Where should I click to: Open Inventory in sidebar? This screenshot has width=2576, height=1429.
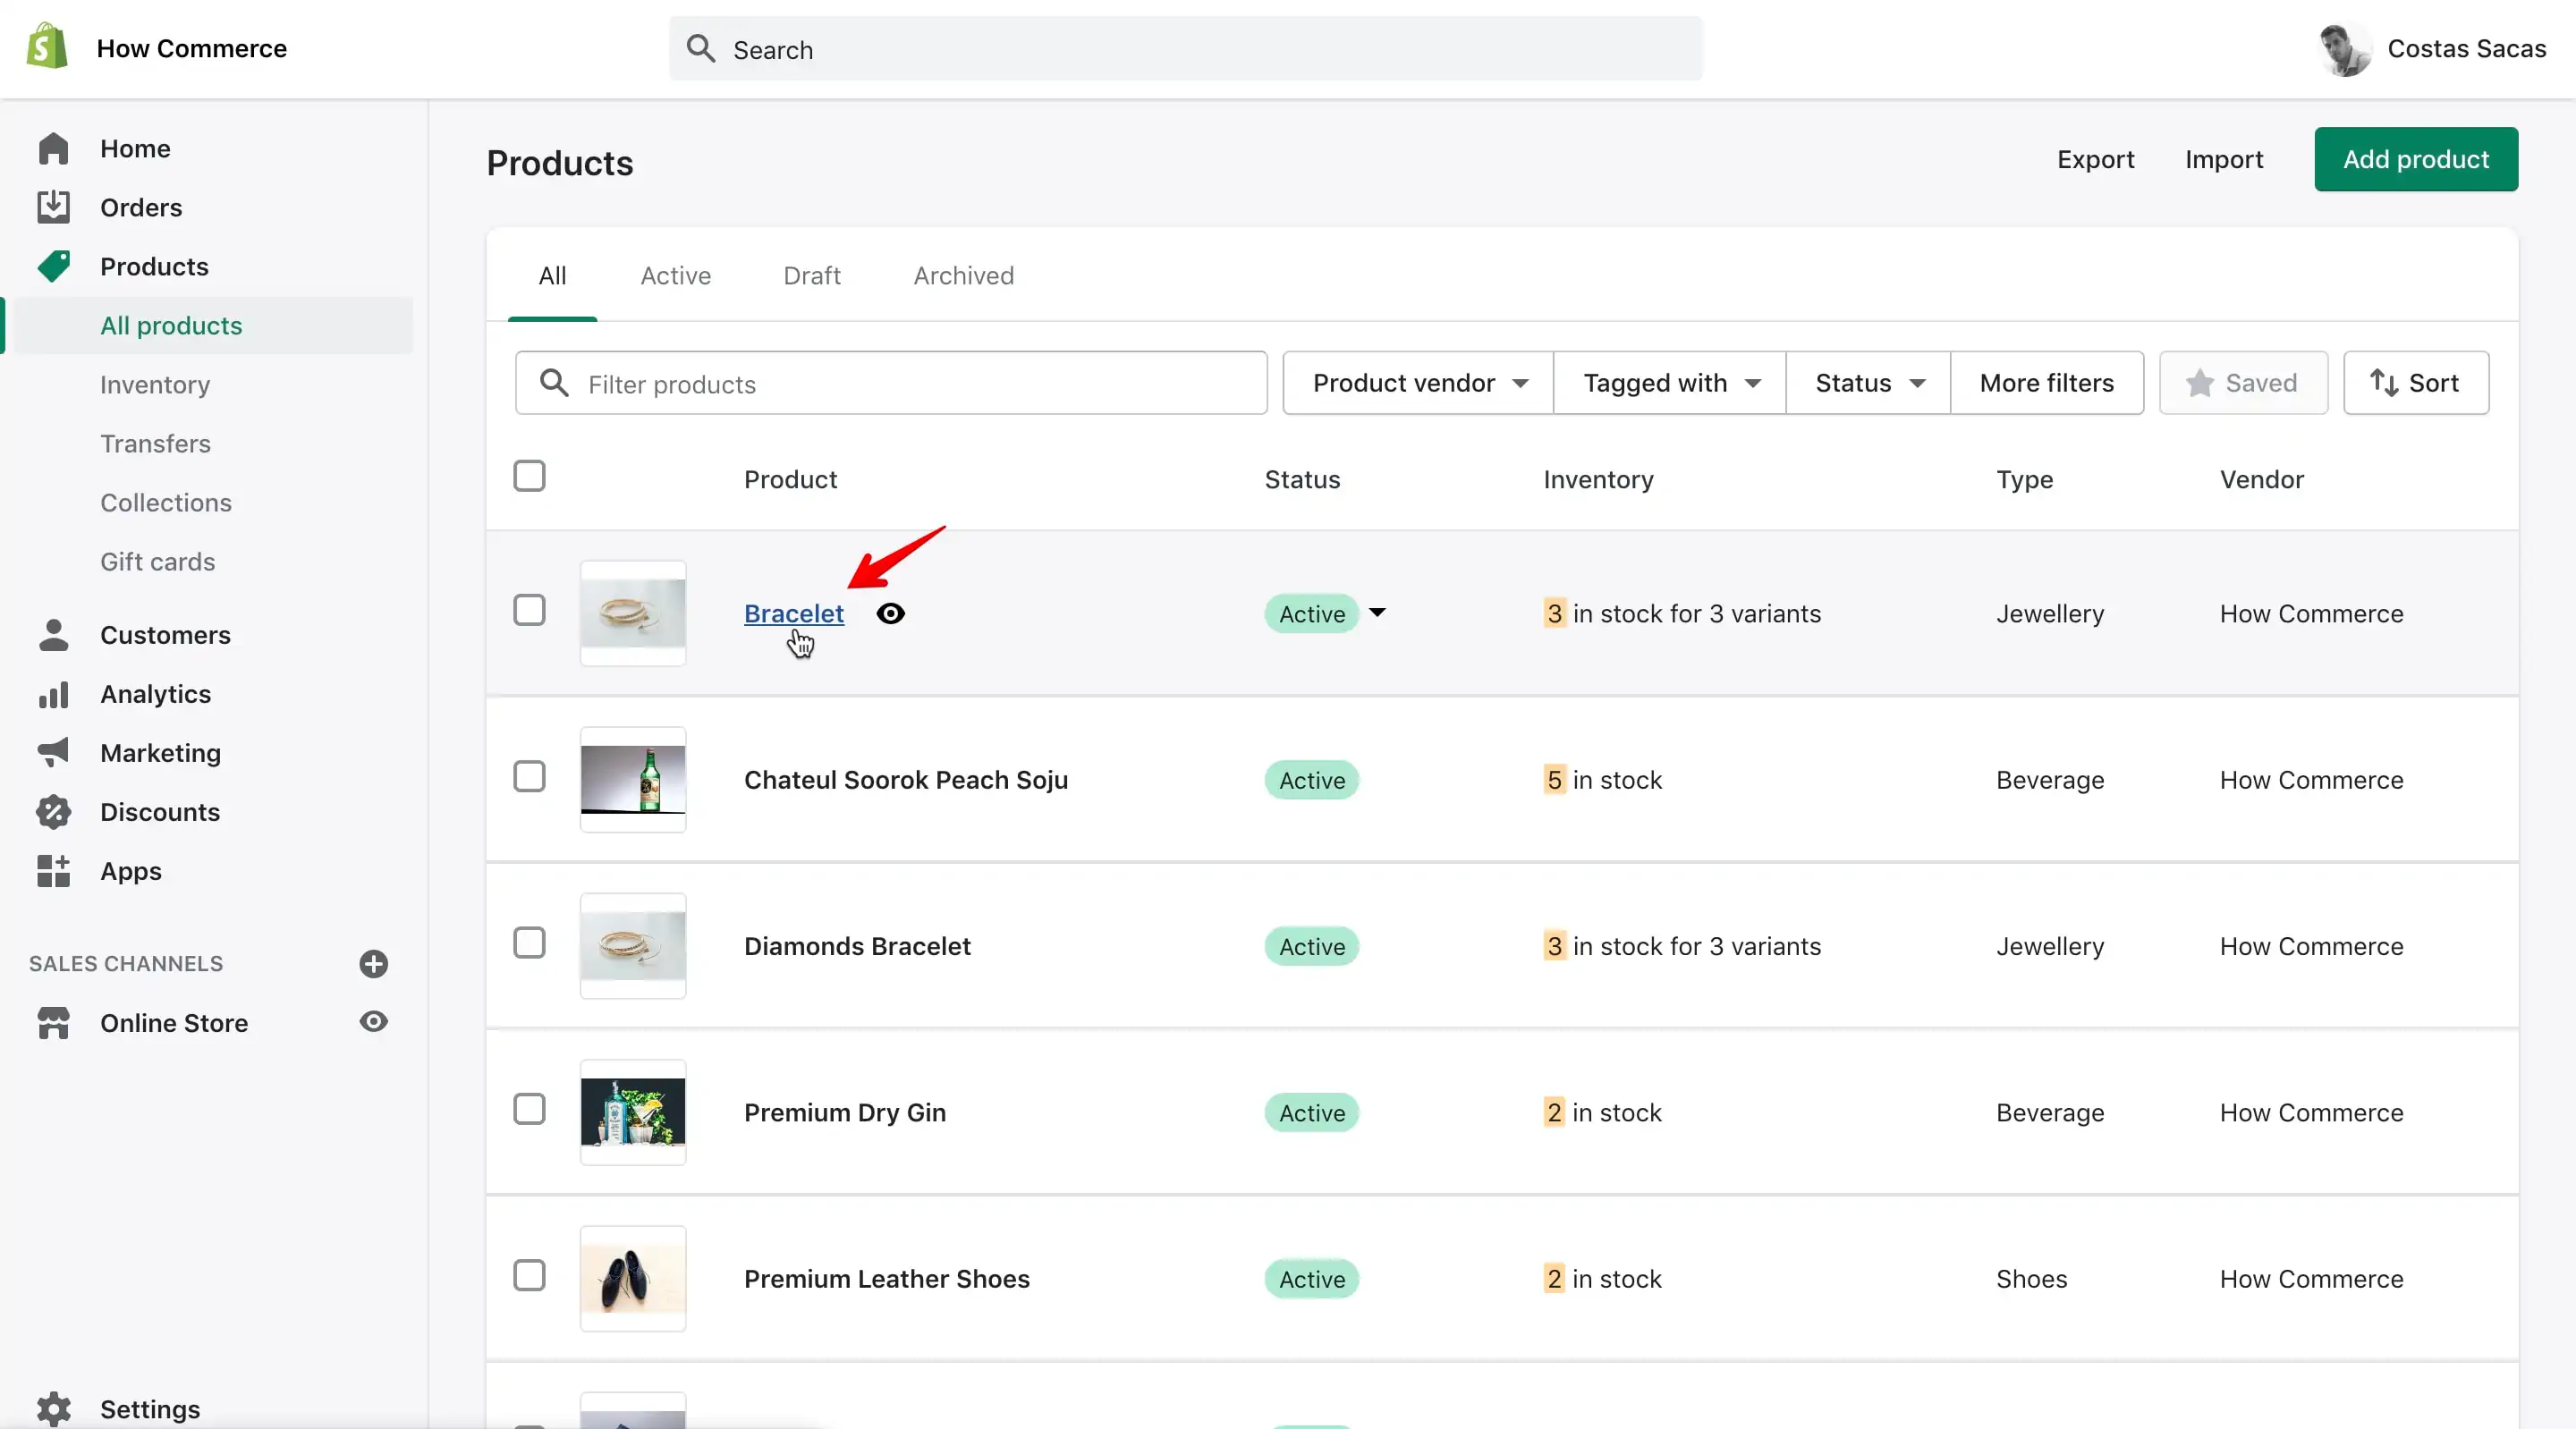click(155, 385)
